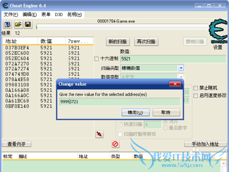Screen dimensions: 229x172
Task: Click the Cheat Engine title bar icon
Action: (x=5, y=6)
